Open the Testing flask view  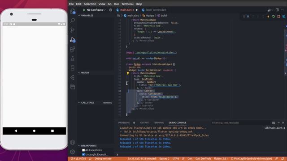(x=73, y=59)
